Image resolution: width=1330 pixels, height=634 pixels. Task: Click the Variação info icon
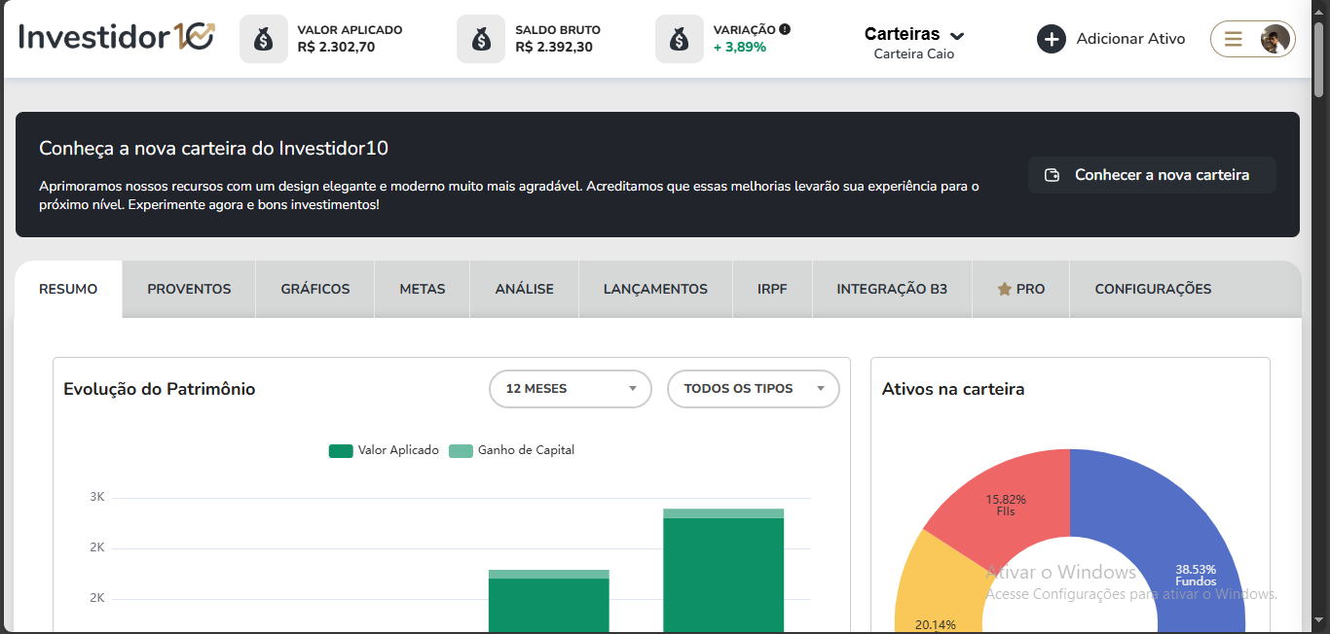pyautogui.click(x=785, y=29)
